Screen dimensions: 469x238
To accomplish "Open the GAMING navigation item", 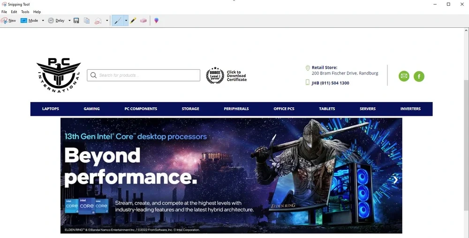I will [91, 109].
